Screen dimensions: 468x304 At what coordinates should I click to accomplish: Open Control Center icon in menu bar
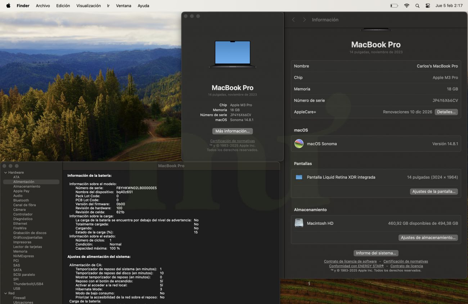[428, 6]
